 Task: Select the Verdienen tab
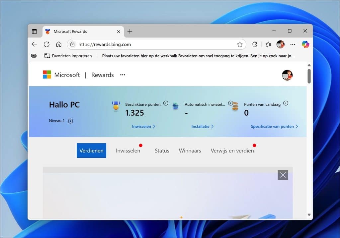tap(91, 150)
